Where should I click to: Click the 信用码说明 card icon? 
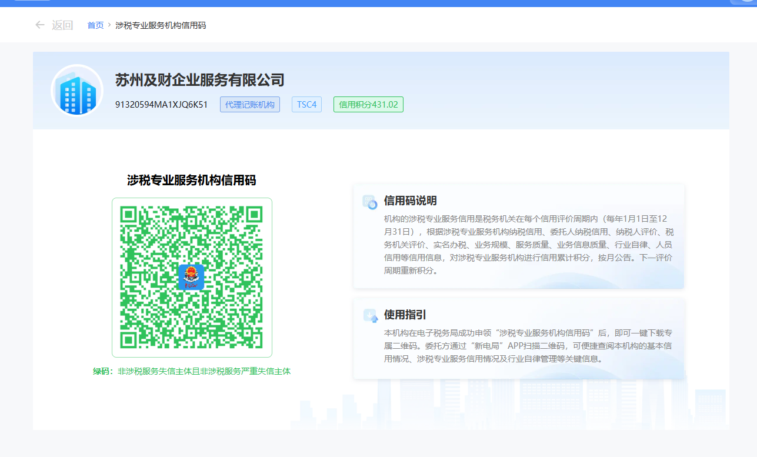click(x=369, y=202)
